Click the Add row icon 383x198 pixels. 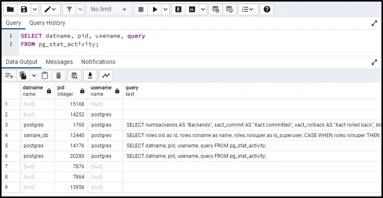9,76
